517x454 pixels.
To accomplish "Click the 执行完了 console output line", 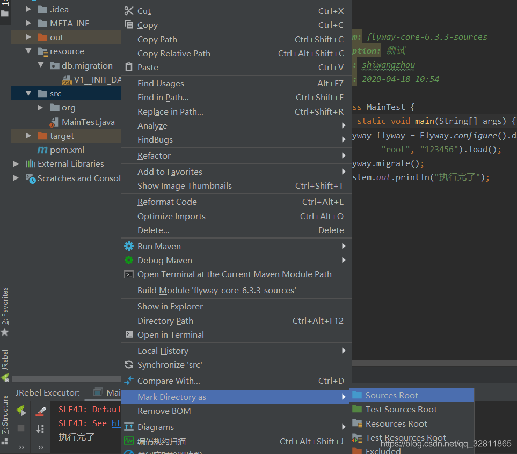I will tap(76, 437).
